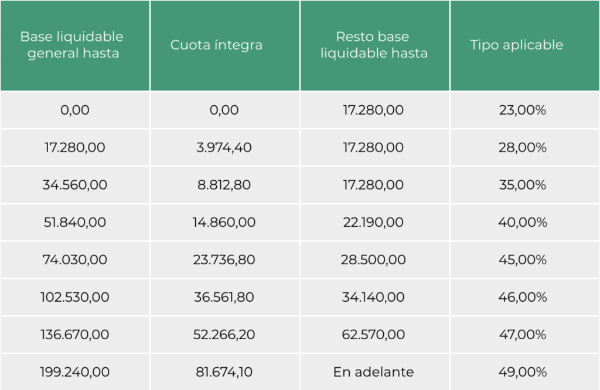Click the 'Base liquidable general hasta' header
600x390 pixels.
[75, 45]
